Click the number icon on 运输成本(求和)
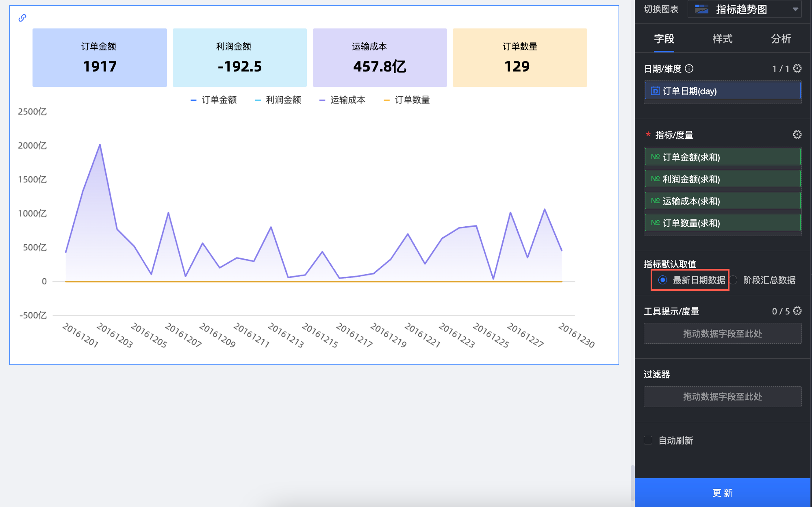 655,201
